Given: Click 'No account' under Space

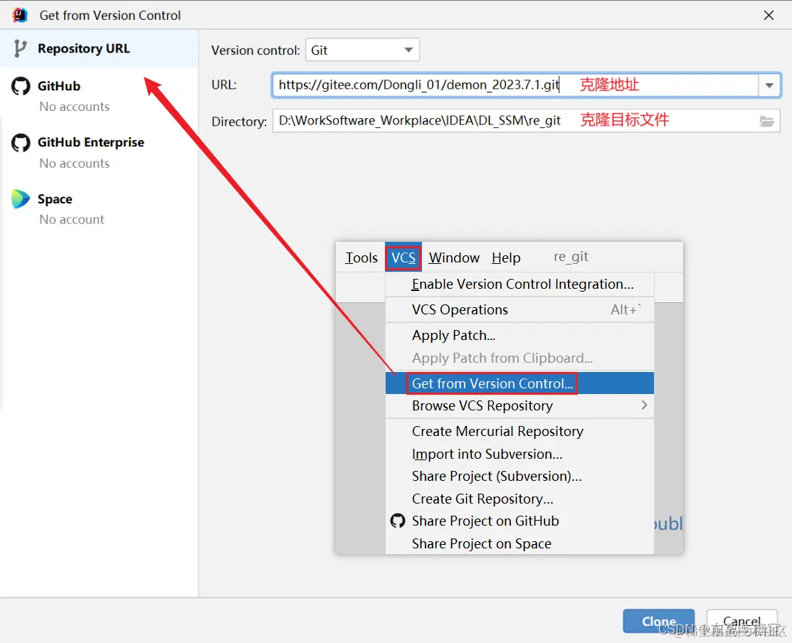Looking at the screenshot, I should coord(72,220).
